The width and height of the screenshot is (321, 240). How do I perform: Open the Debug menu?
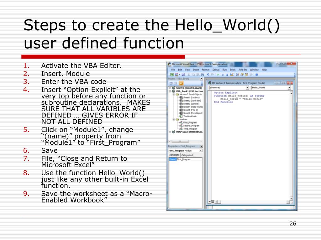(x=216, y=70)
